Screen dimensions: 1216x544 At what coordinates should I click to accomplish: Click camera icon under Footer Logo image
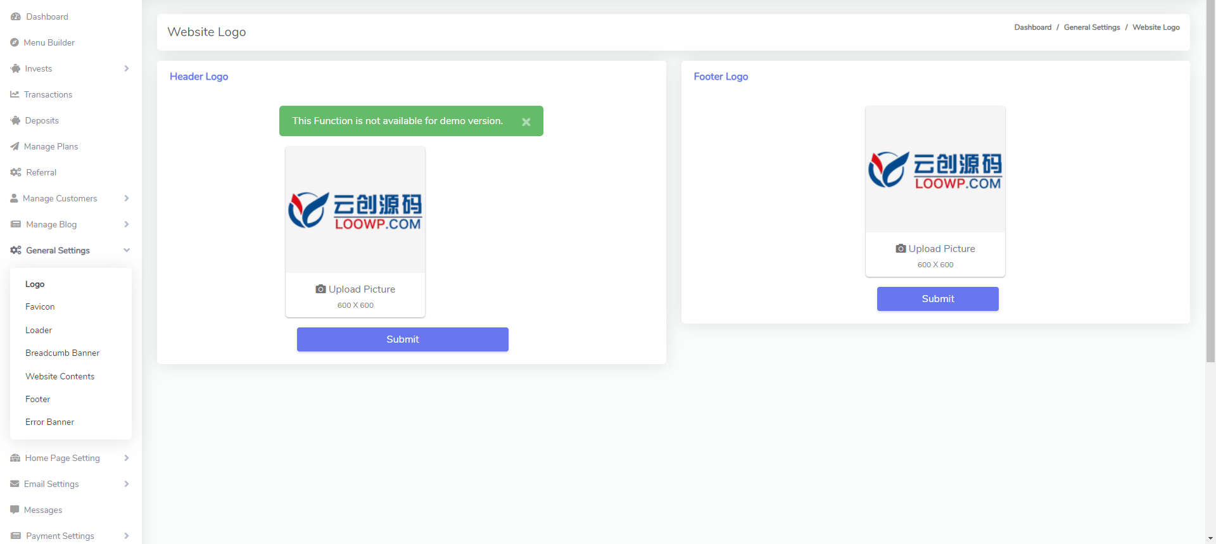[x=901, y=248]
